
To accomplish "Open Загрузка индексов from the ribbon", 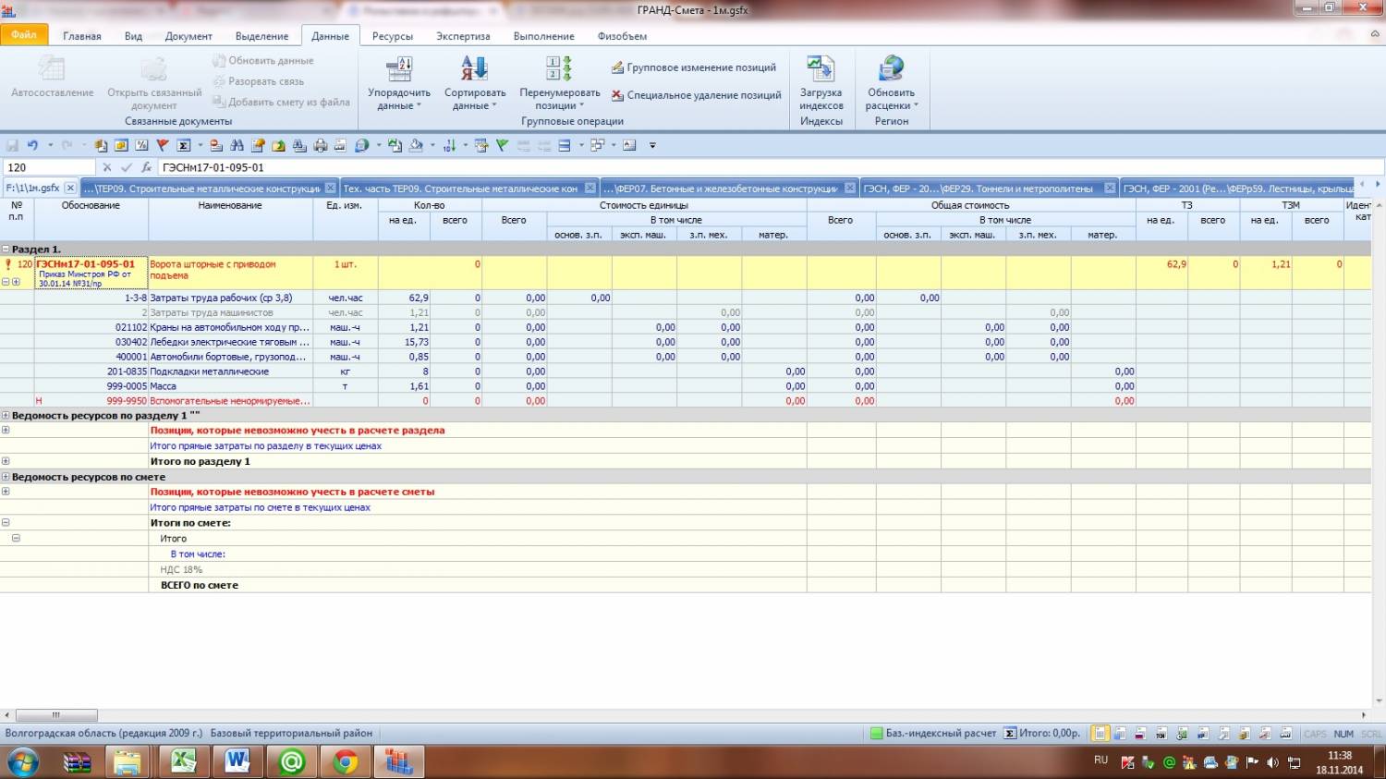I will coord(821,83).
